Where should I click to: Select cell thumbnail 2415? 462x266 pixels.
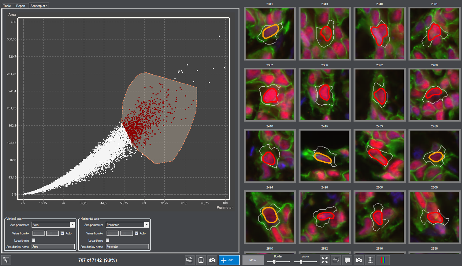click(x=325, y=156)
